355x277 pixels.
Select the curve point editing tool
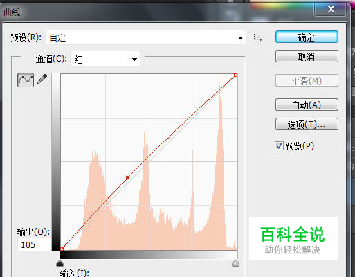pos(26,80)
